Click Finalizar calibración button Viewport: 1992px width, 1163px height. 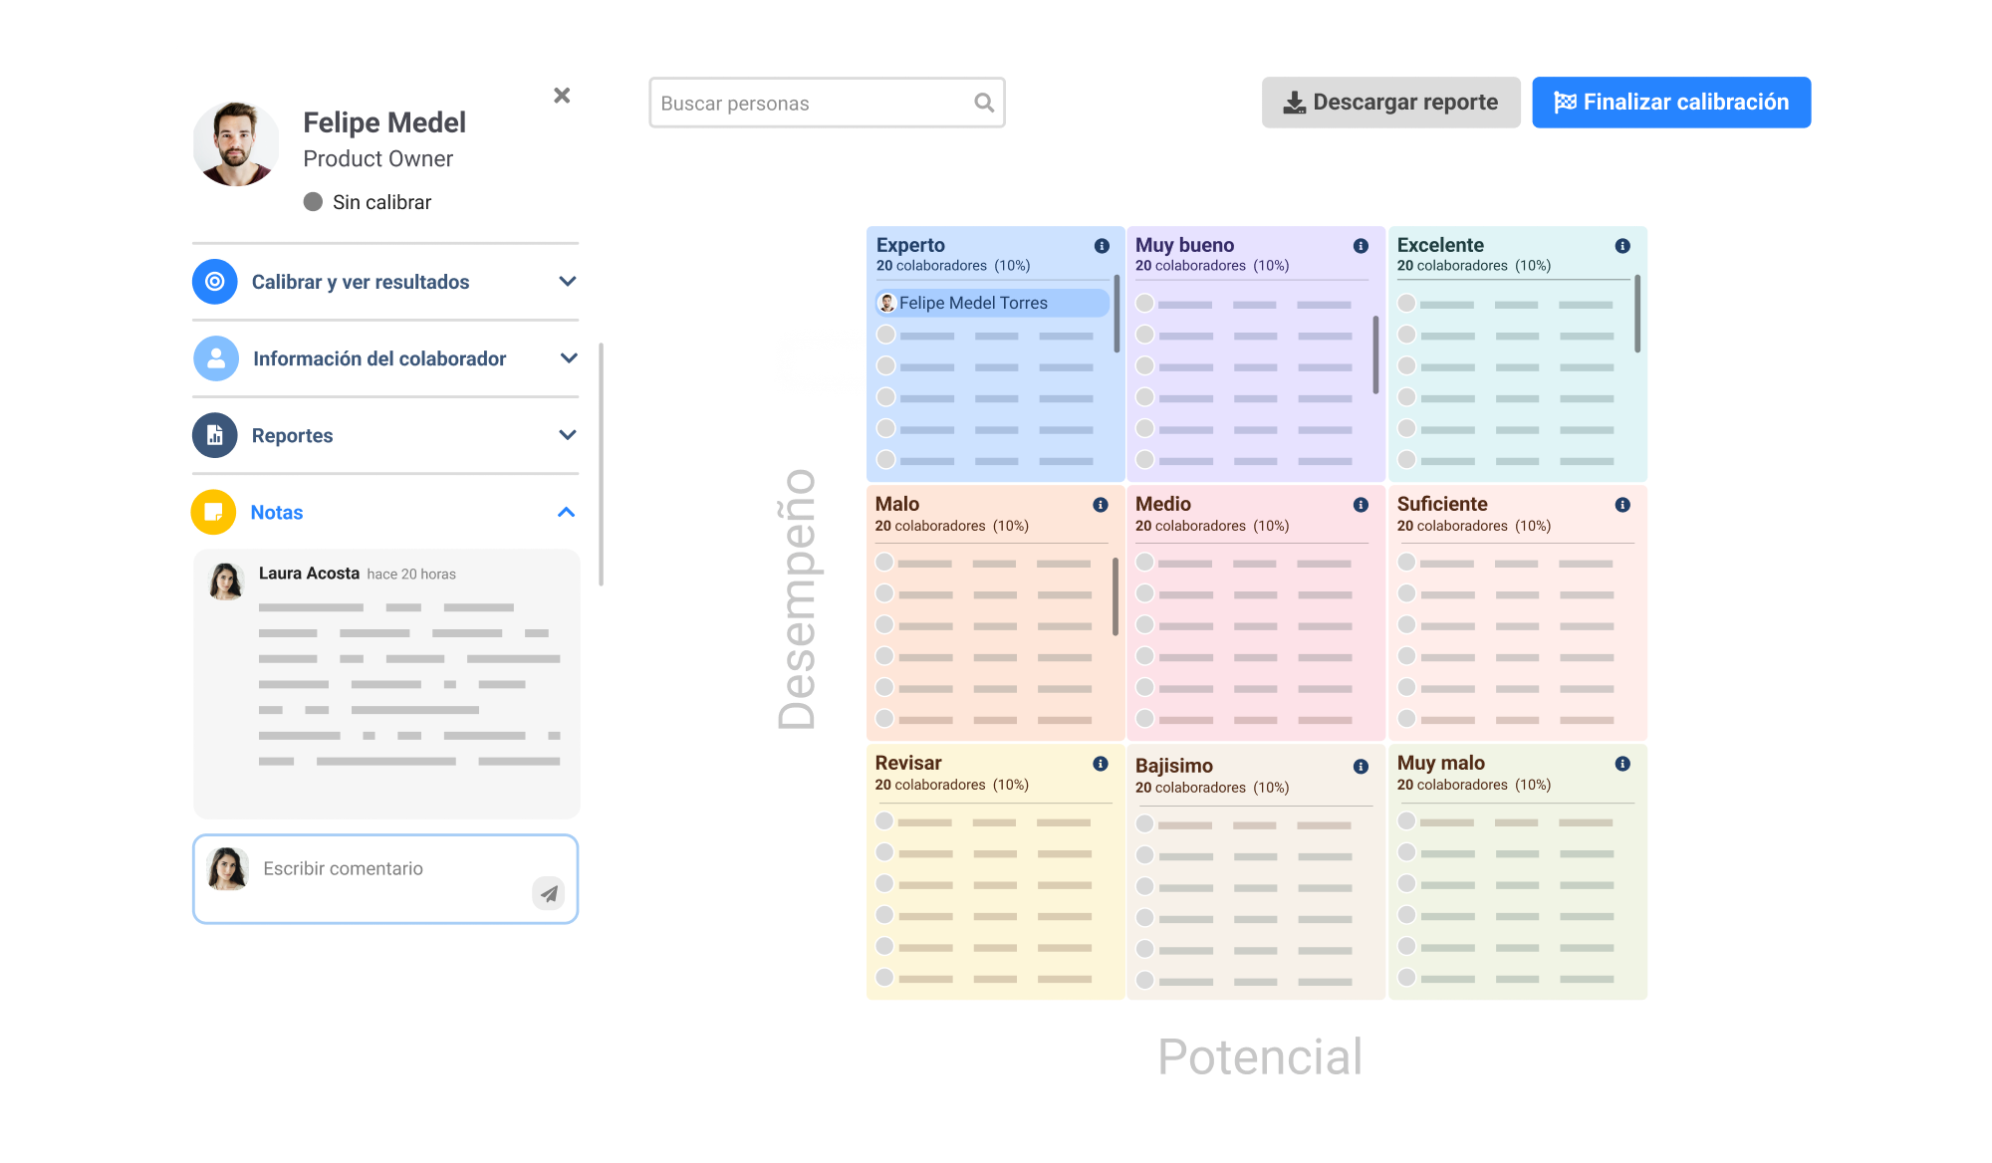1670,103
